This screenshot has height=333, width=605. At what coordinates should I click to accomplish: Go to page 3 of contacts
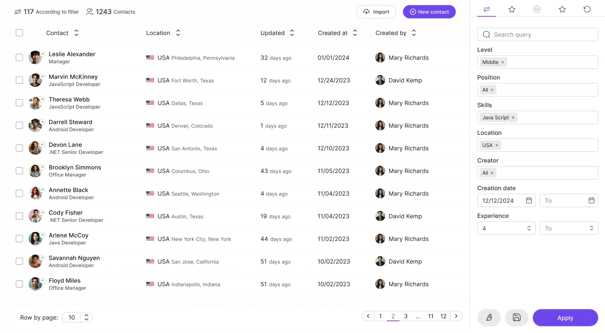tap(406, 316)
